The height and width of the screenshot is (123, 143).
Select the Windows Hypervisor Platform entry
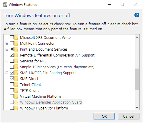44,108
